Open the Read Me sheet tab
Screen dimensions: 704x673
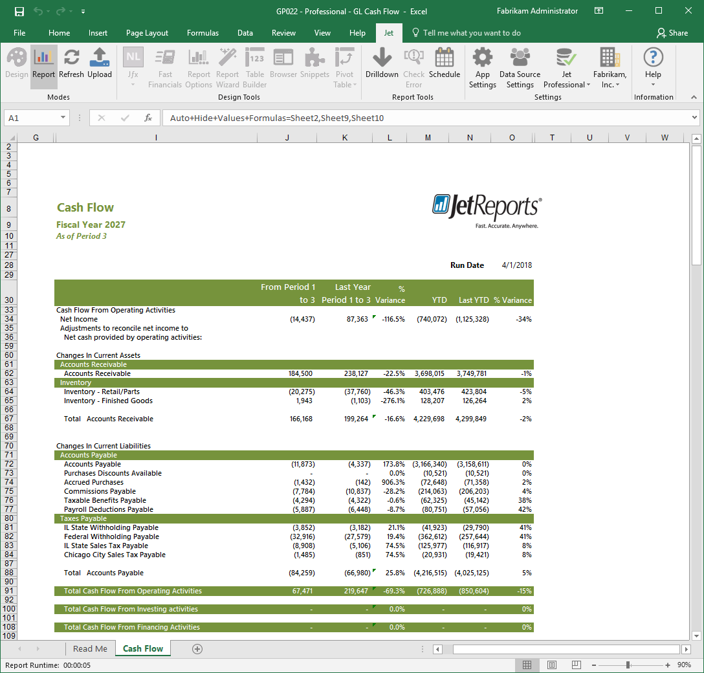(90, 648)
